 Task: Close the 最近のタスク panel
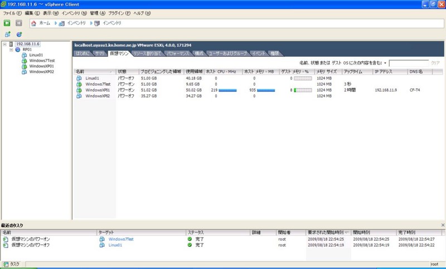point(443,225)
